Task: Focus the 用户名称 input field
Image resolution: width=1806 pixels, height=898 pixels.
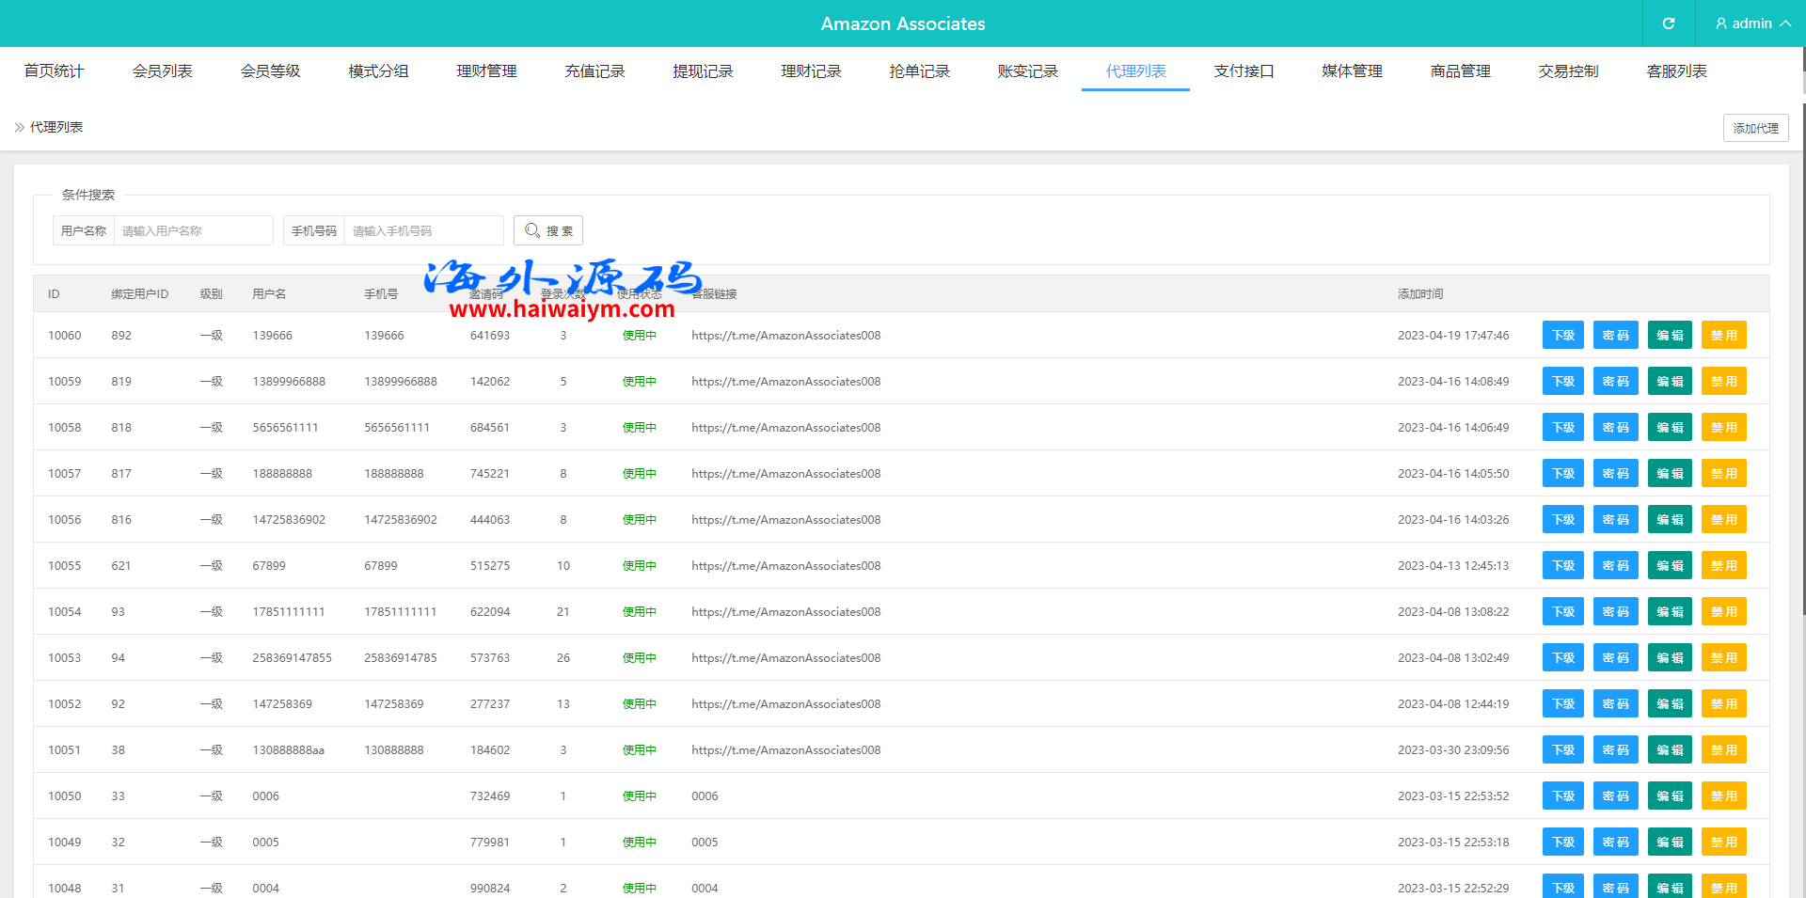Action: point(193,230)
